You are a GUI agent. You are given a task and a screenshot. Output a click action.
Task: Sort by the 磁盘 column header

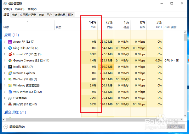[x=122, y=25]
